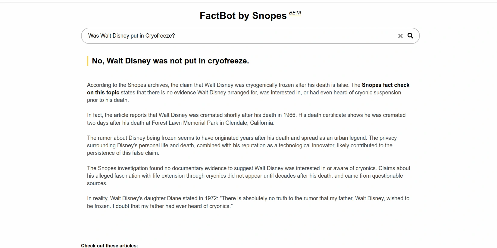
Task: Click into the Walt Disney search field
Action: [235, 36]
